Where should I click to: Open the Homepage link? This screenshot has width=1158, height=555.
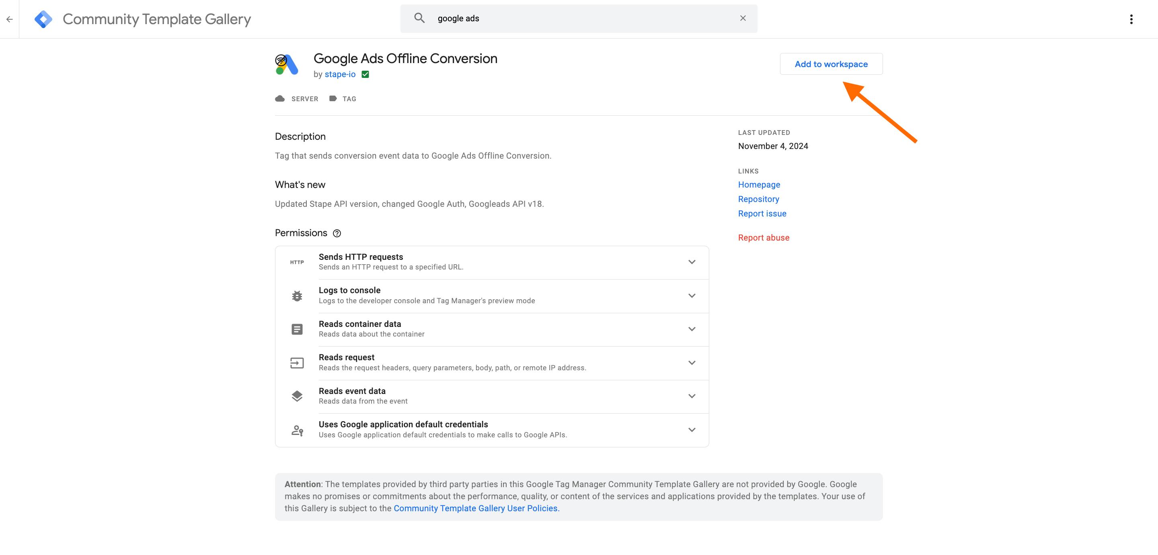click(x=759, y=185)
